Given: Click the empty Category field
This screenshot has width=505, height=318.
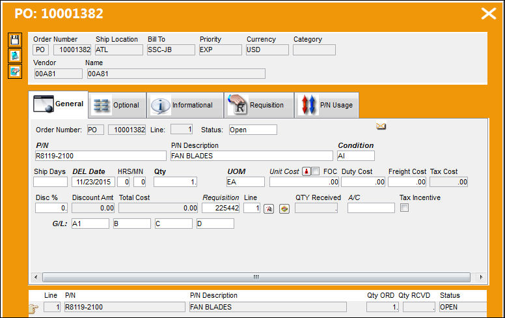Looking at the screenshot, I should pos(314,50).
